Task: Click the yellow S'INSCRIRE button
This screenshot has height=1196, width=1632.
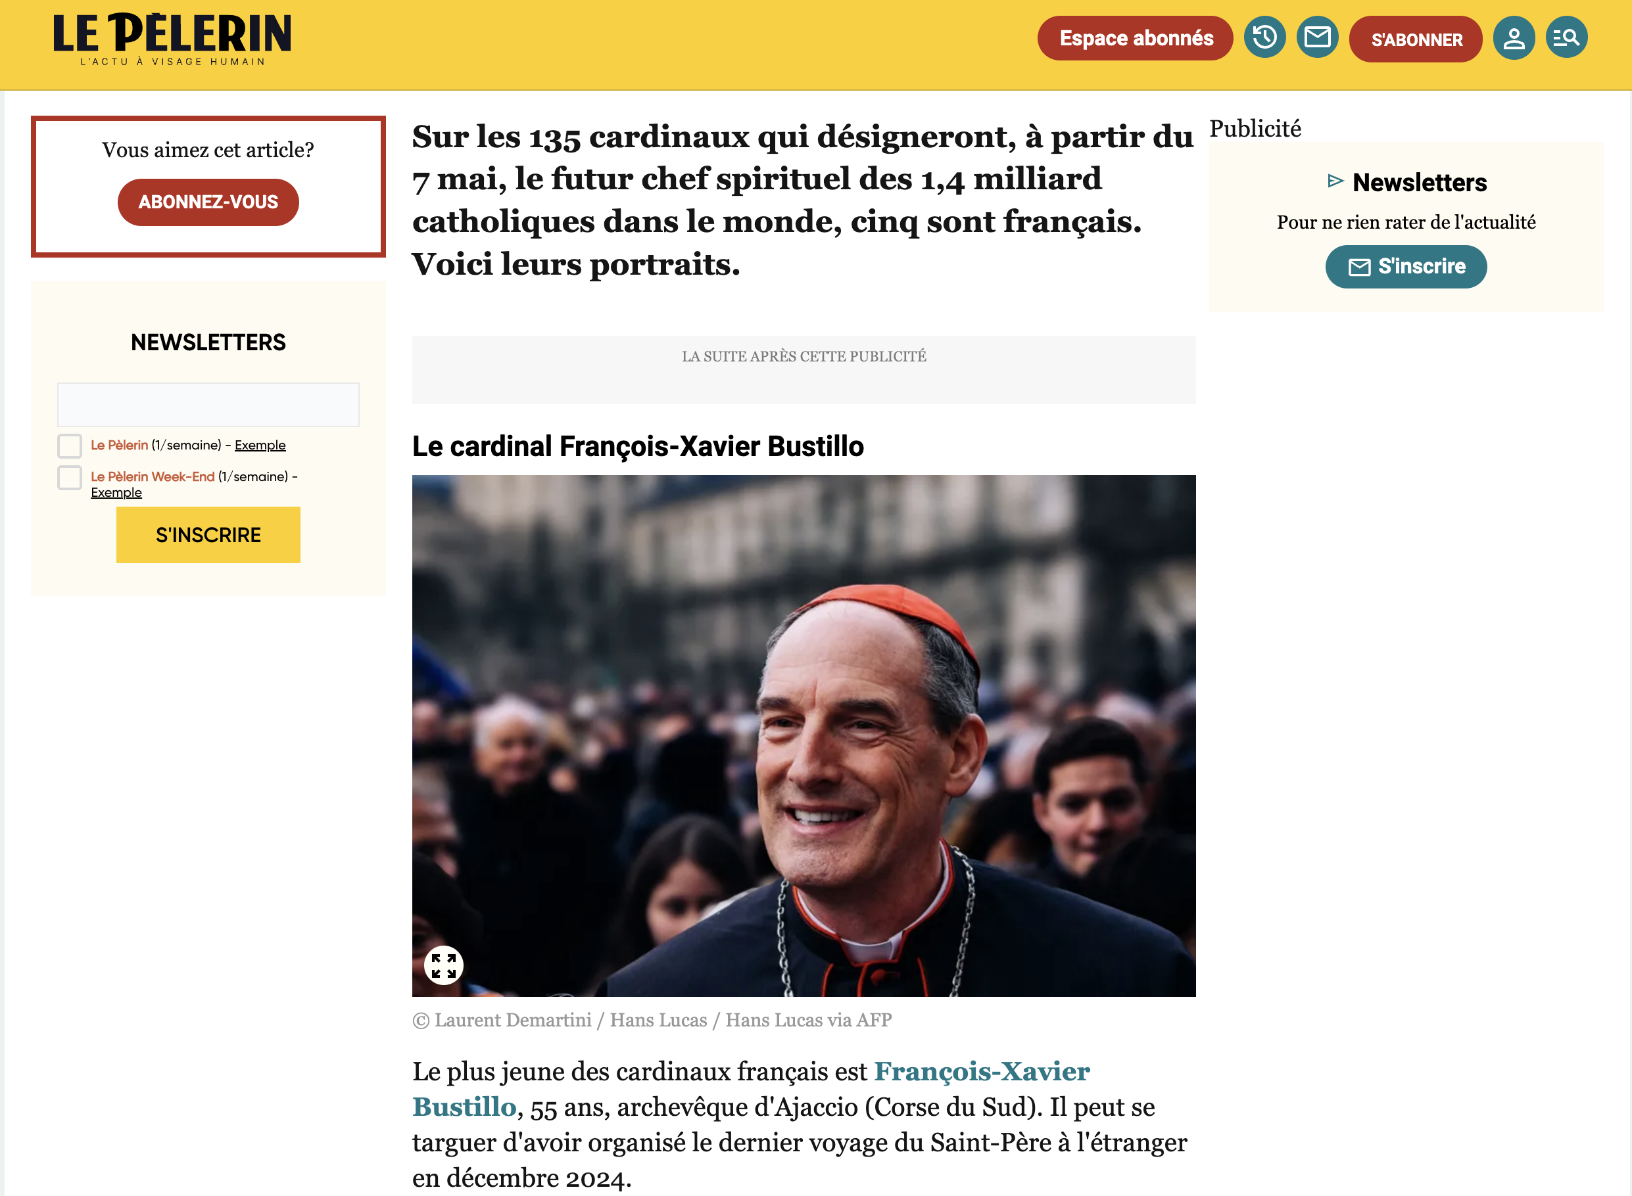Action: coord(208,535)
